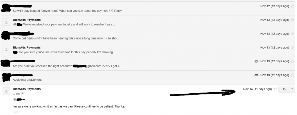Star the 'Come on! Seriously?' message
The width and height of the screenshot is (297, 115).
click(x=292, y=34)
